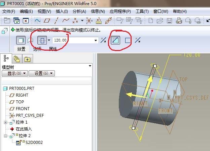This screenshot has height=151, width=210.
Task: Click the second greyed selection-filter icon
Action: pos(129,21)
